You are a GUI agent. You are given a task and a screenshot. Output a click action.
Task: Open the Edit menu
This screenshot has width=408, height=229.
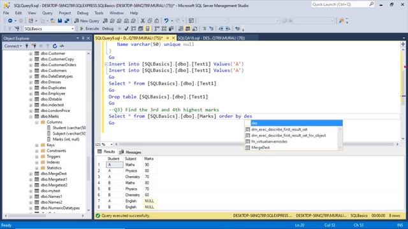coord(18,13)
